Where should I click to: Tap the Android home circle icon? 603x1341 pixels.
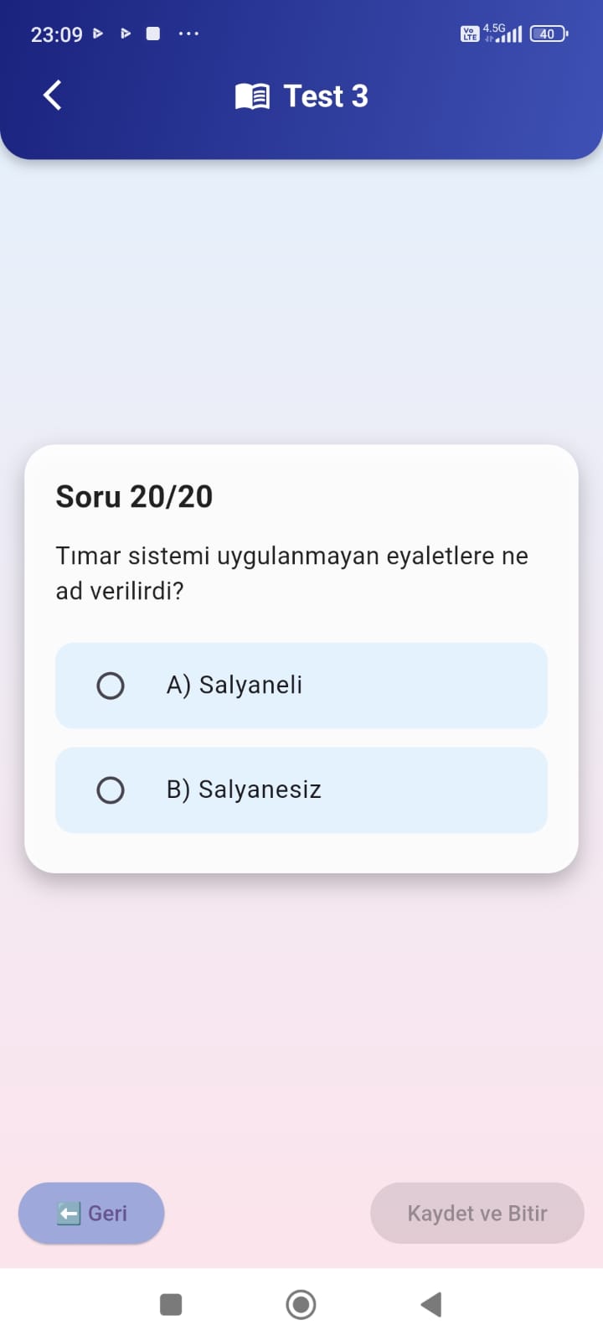[301, 1304]
